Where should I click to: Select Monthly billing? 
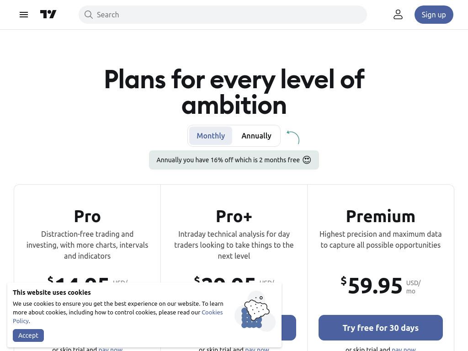point(210,136)
